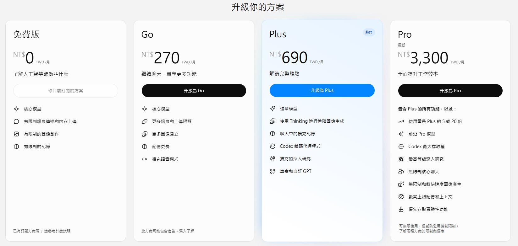Click the voice waveform icon beside 擴充語音模式
This screenshot has width=518, height=246.
(x=145, y=159)
